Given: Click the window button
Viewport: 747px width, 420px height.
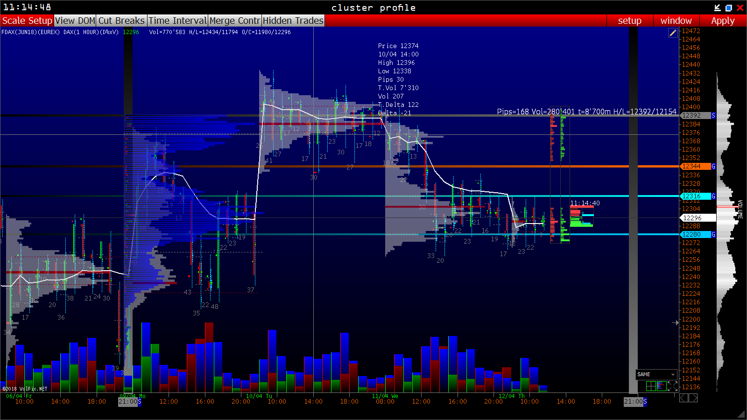Looking at the screenshot, I should (x=676, y=21).
